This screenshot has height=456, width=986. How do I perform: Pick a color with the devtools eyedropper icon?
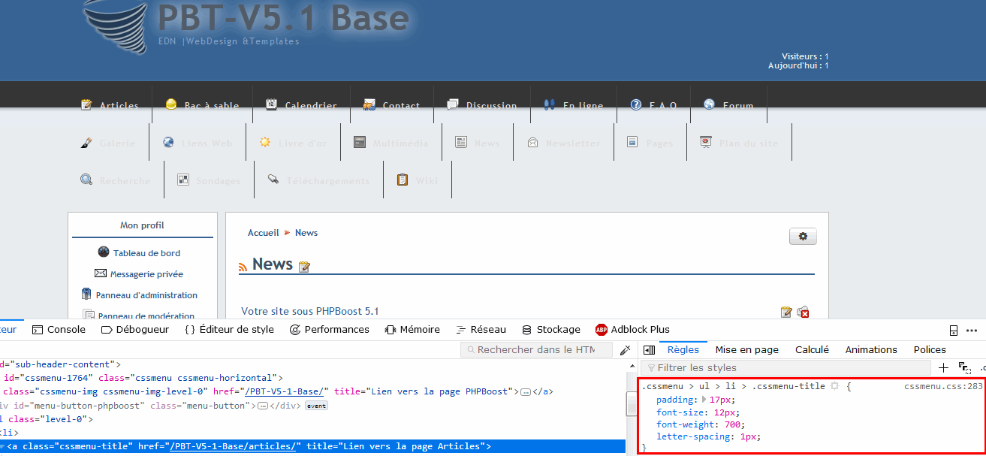(x=625, y=350)
